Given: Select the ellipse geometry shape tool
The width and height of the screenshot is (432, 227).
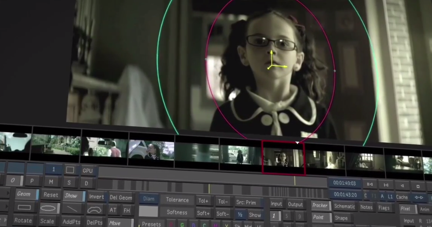Looking at the screenshot, I should pyautogui.click(x=50, y=208).
